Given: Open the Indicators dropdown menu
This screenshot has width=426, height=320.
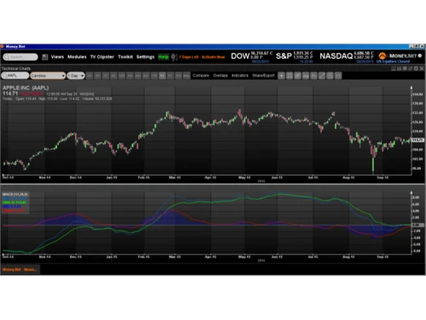Looking at the screenshot, I should [x=239, y=75].
